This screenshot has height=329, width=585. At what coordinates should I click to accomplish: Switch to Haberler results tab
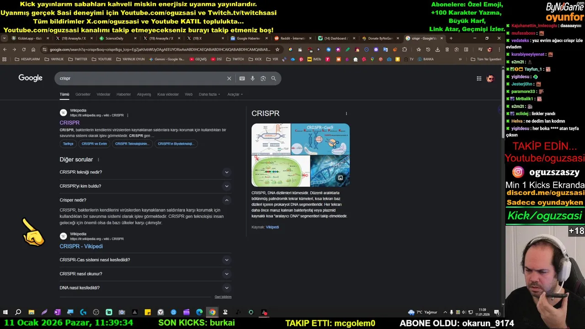pos(123,95)
